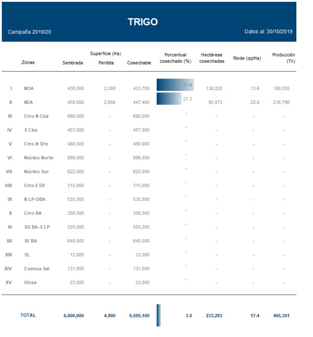Viewport: 313px width, 337px height.
Task: Select the Cuenca Sal zone label
Action: (37, 269)
